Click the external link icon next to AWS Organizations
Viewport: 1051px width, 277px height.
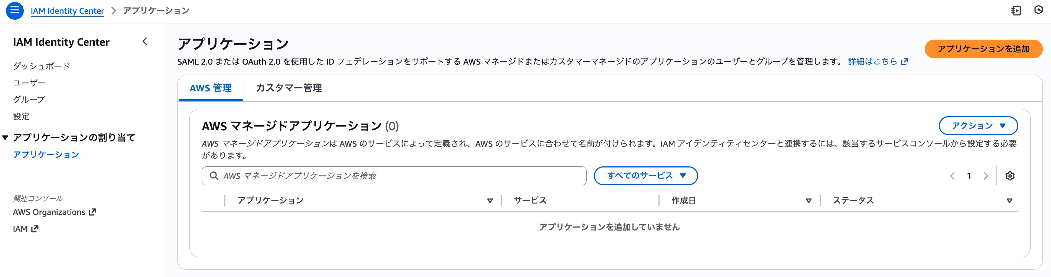92,212
